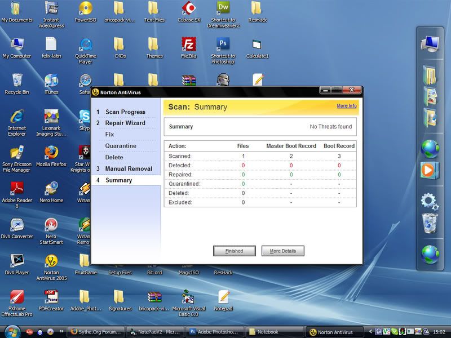Open the C4Ds desktop folder

[x=120, y=47]
